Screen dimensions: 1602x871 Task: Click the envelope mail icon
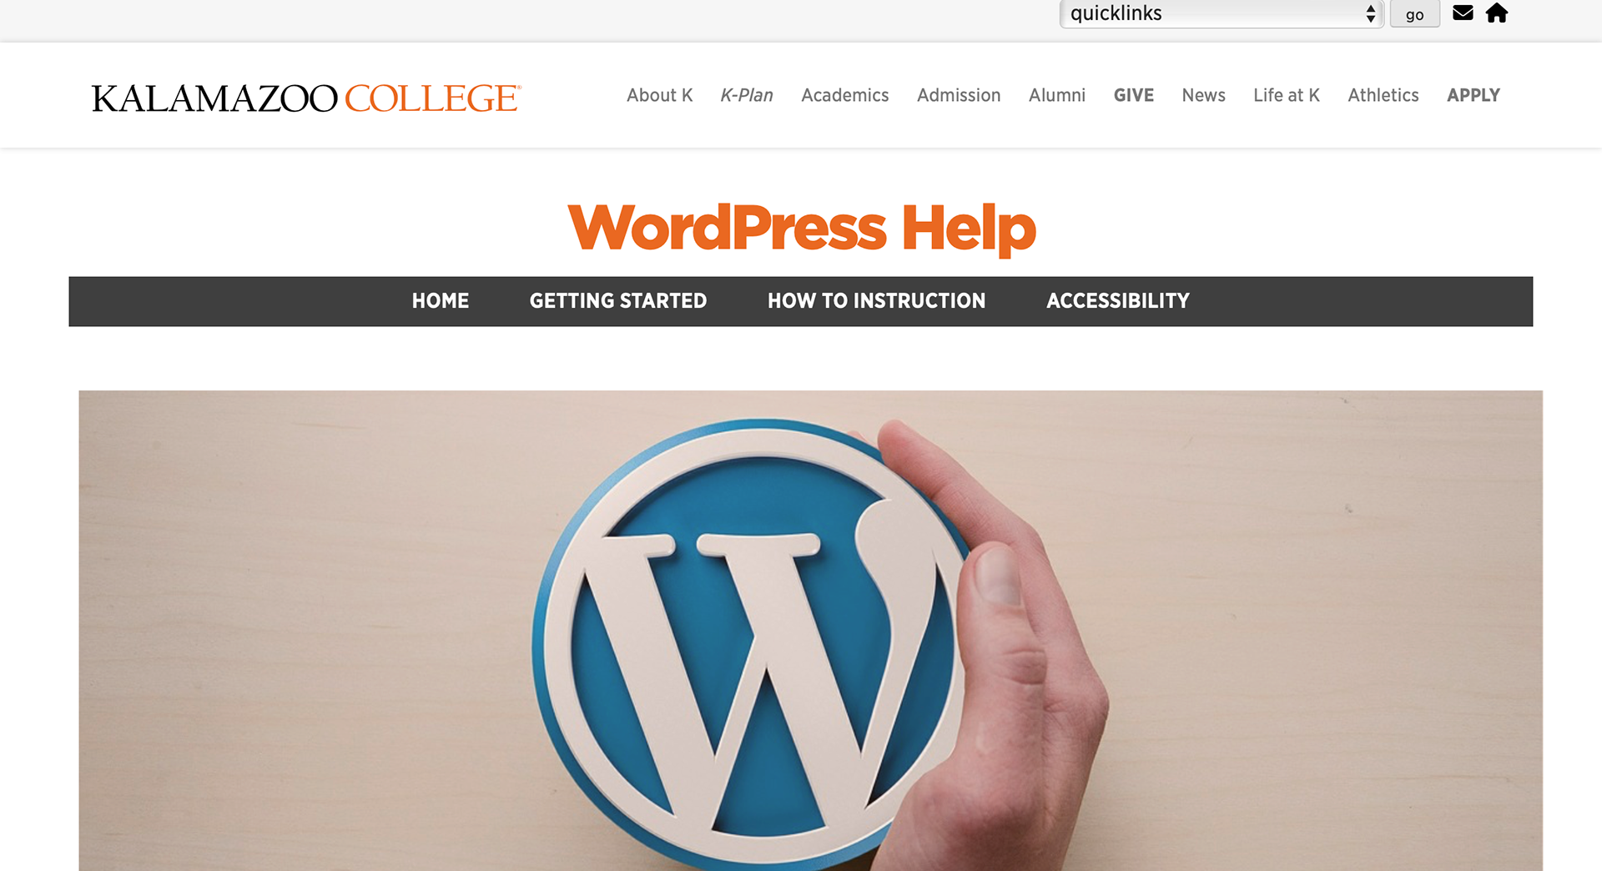[x=1463, y=13]
